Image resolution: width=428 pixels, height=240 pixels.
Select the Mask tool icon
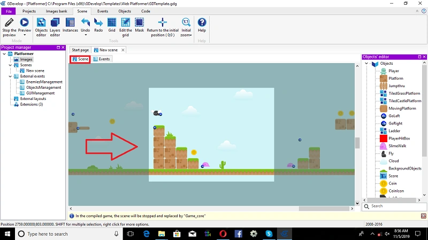coord(139,22)
